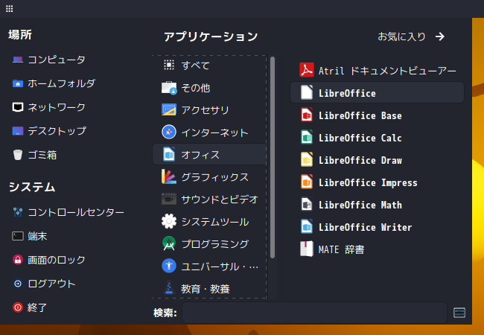This screenshot has width=484, height=335.
Task: Select グラフィックス graphics category
Action: click(x=209, y=177)
